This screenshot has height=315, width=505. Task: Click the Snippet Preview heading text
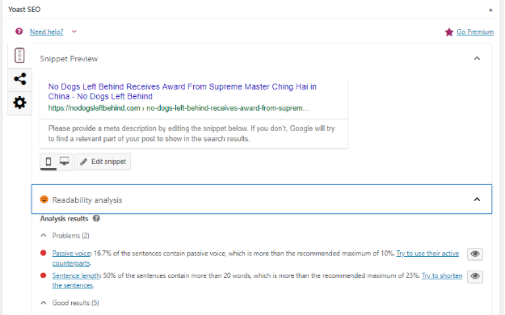pyautogui.click(x=69, y=59)
